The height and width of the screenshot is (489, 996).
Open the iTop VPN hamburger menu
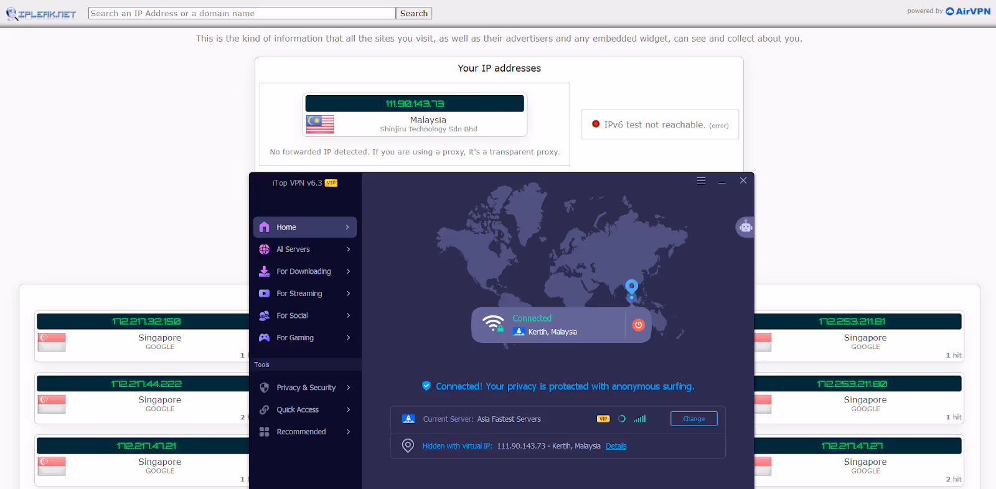[701, 180]
